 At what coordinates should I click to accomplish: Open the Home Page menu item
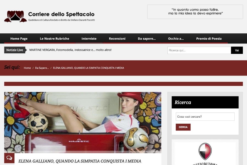click(x=19, y=39)
